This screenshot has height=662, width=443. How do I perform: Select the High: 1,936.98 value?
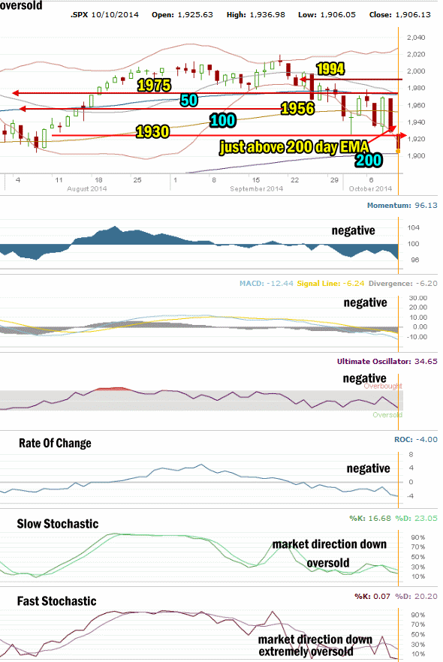256,15
